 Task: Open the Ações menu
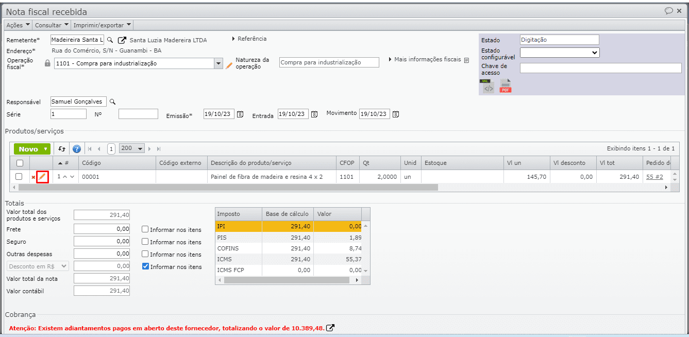point(18,25)
